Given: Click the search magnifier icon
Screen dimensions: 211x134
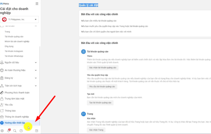Looking at the screenshot, I should pyautogui.click(x=15, y=131).
